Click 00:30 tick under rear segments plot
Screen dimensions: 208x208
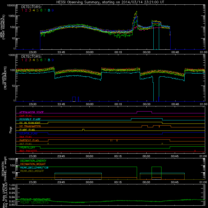click(x=147, y=104)
